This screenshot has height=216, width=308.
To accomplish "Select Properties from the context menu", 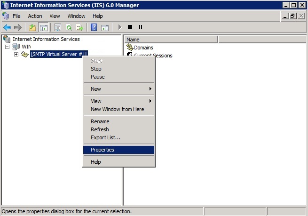I will [x=103, y=150].
